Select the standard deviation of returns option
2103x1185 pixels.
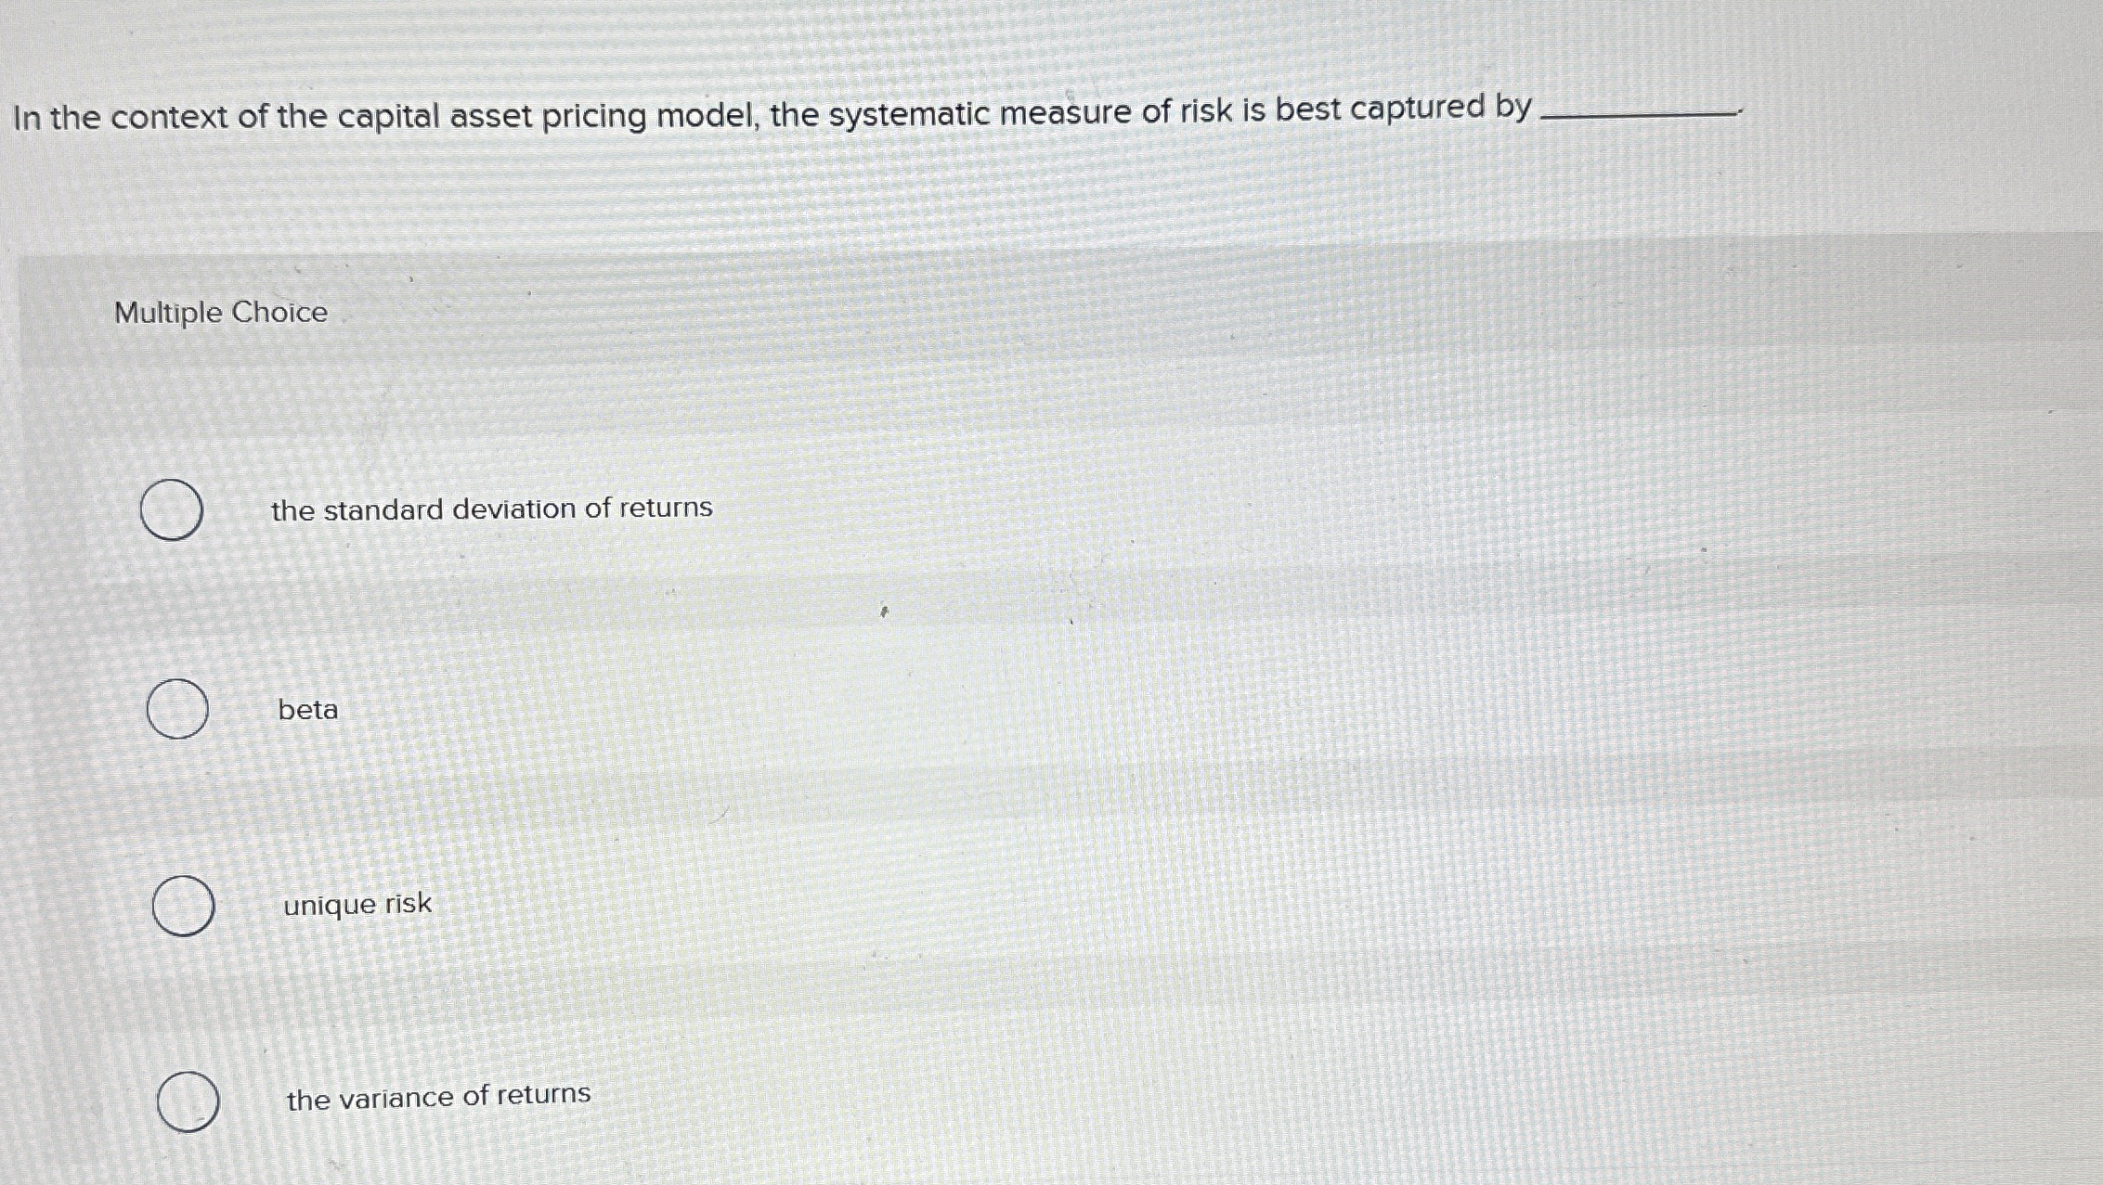click(173, 509)
